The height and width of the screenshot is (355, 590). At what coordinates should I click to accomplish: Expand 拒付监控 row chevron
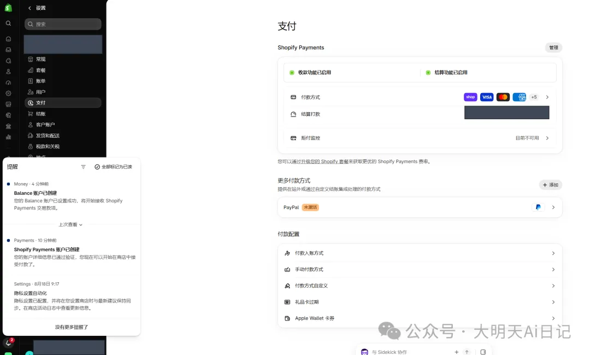click(x=547, y=138)
